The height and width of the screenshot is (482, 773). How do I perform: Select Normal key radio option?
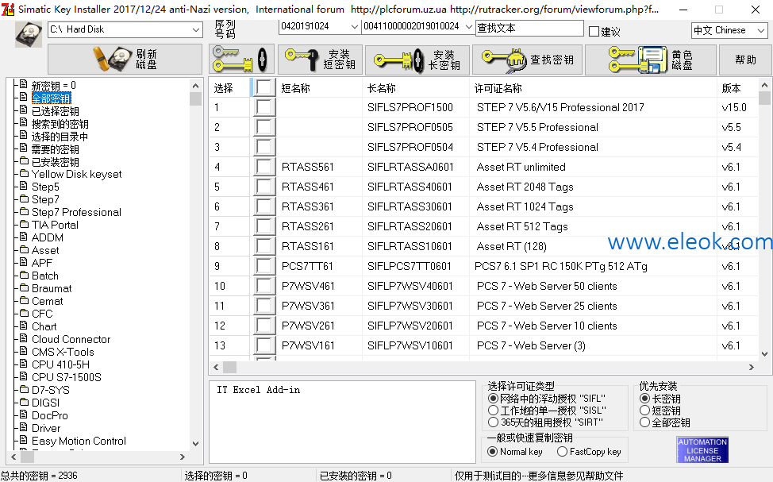pos(492,451)
